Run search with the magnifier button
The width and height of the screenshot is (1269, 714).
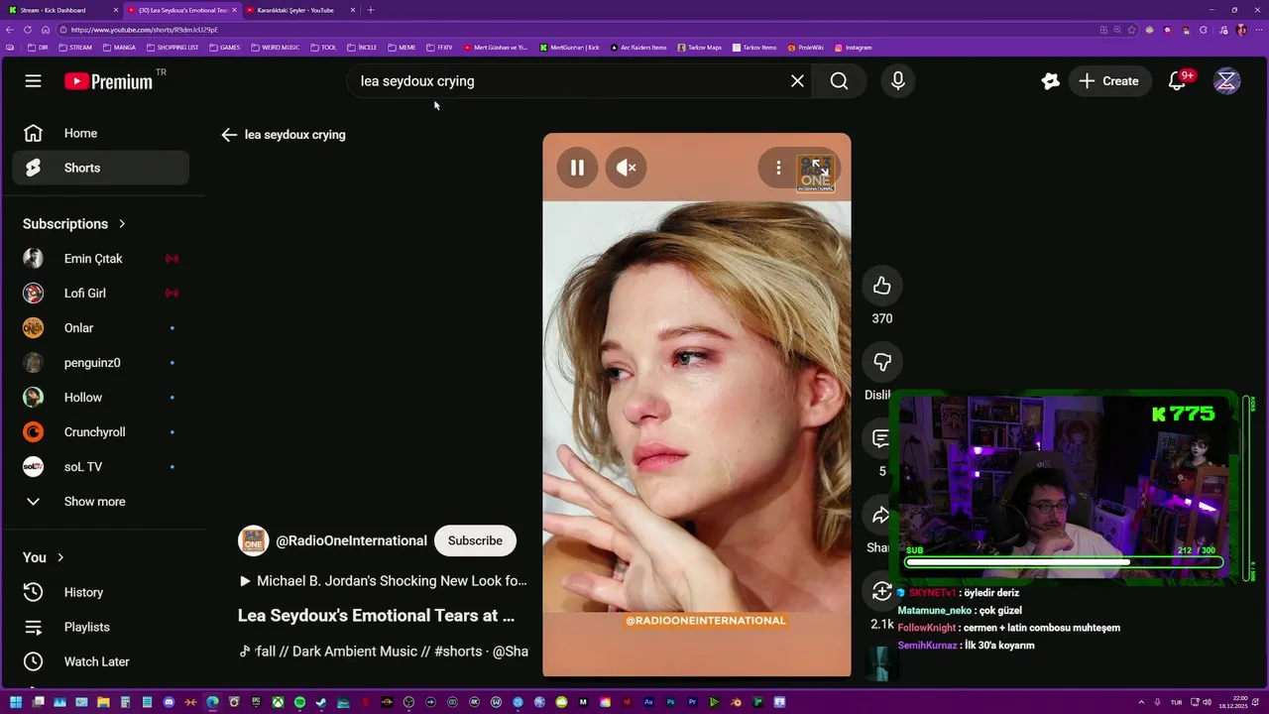click(839, 81)
